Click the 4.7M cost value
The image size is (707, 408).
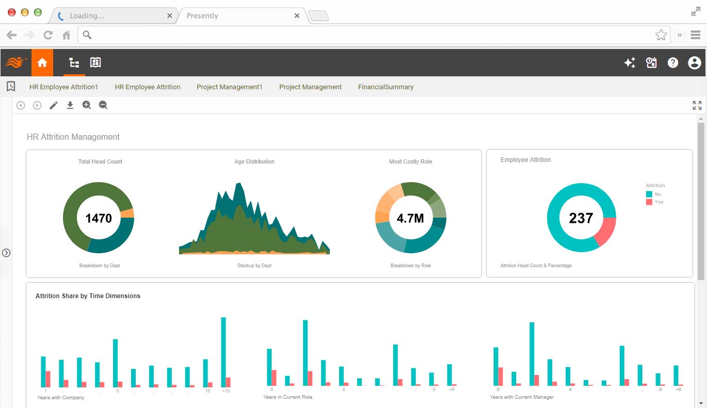tap(410, 218)
